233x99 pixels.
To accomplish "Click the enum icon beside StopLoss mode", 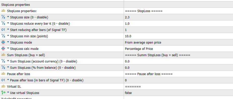I will (x=3, y=42).
